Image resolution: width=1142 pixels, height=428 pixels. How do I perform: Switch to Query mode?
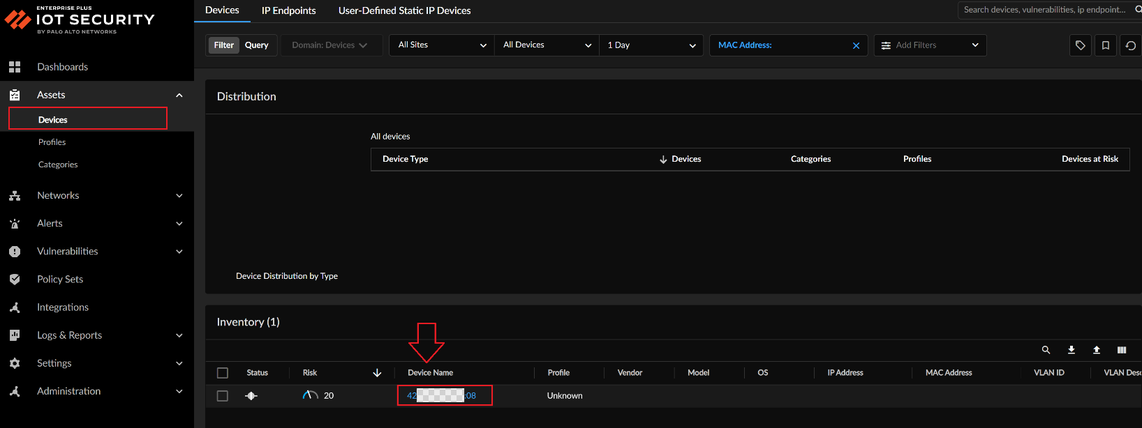coord(256,45)
